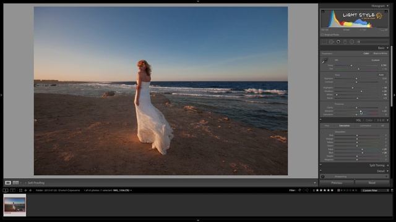
Task: Go forward using the right arrow
Action: coord(30,191)
